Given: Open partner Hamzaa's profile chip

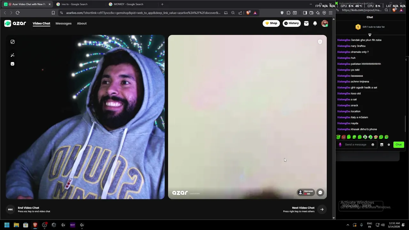Looking at the screenshot, I should [x=305, y=192].
